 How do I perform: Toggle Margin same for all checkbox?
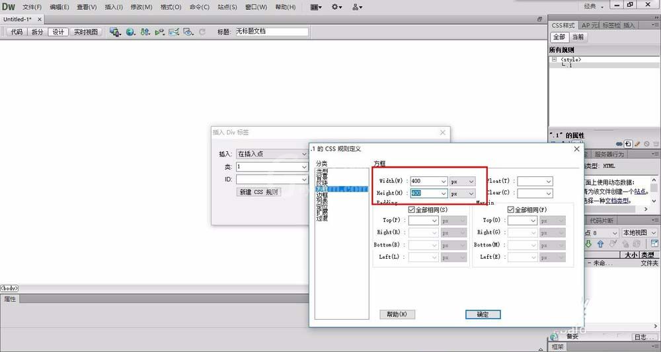coord(511,209)
